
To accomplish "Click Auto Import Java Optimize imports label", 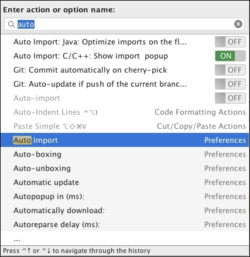I will coord(100,42).
